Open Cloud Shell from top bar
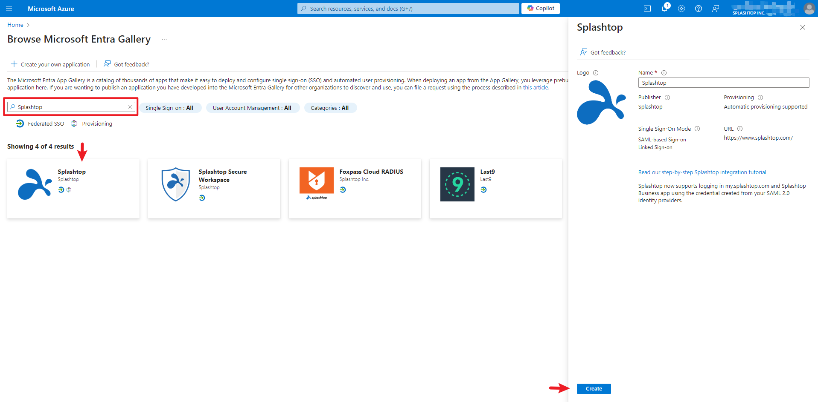Image resolution: width=818 pixels, height=402 pixels. (647, 9)
